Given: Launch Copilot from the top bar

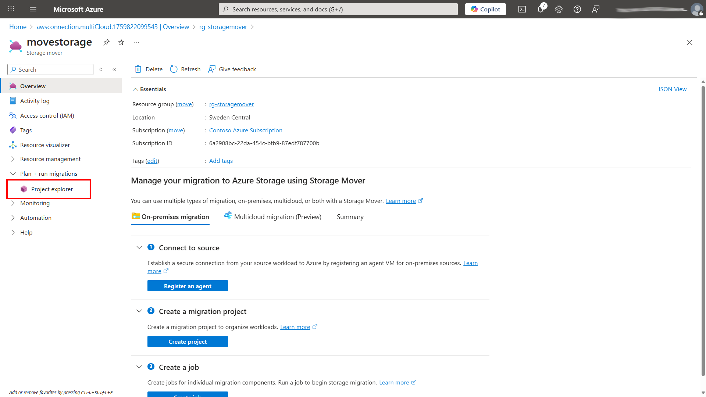Looking at the screenshot, I should point(485,9).
